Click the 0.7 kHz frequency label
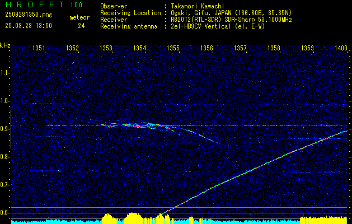Screen dimensions: 352x224 click(4, 185)
